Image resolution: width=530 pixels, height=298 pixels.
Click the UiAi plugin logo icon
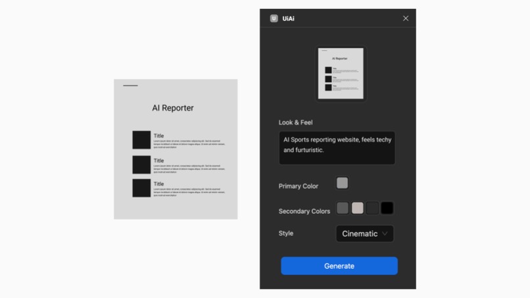(274, 18)
